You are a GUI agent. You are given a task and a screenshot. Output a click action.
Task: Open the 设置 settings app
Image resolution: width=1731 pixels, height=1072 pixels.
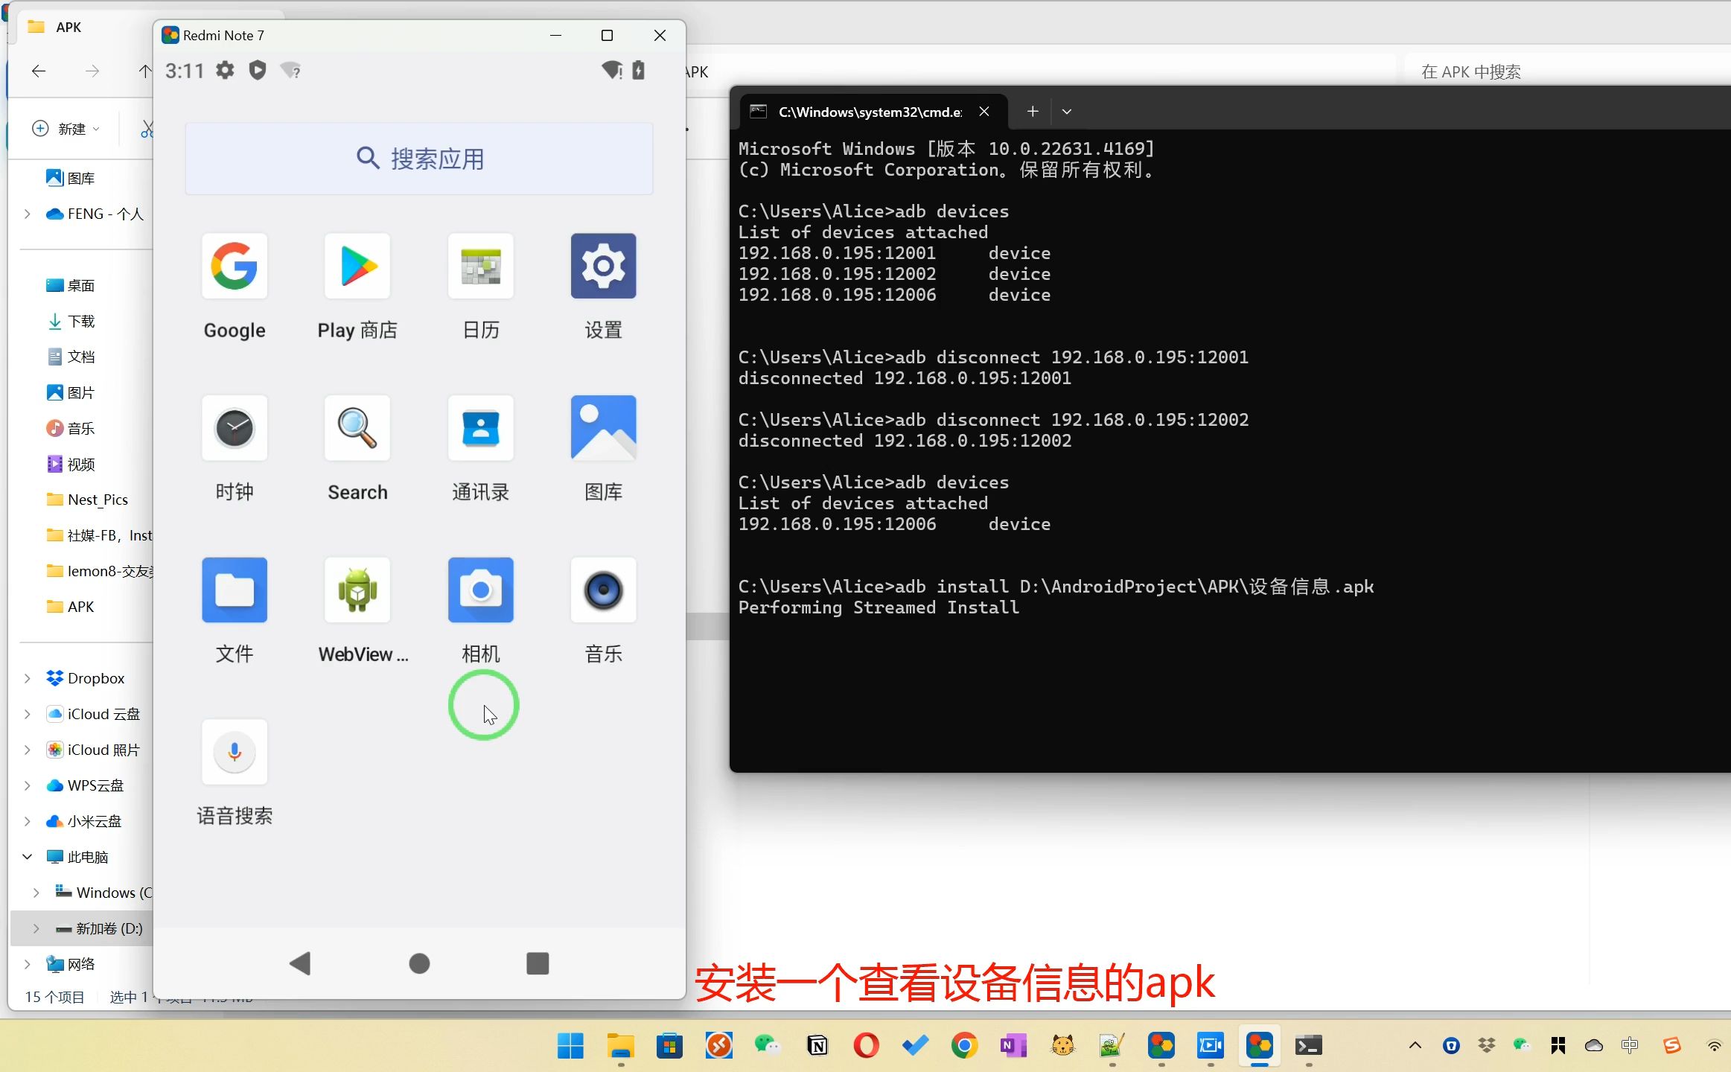(604, 266)
